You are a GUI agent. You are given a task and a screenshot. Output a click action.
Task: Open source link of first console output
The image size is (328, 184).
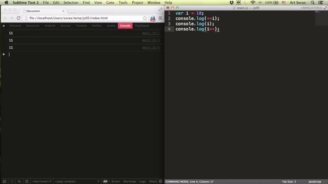tap(151, 33)
